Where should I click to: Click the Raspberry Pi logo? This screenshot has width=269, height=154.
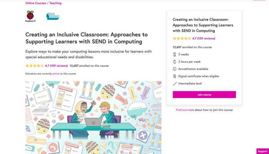[x=30, y=16]
